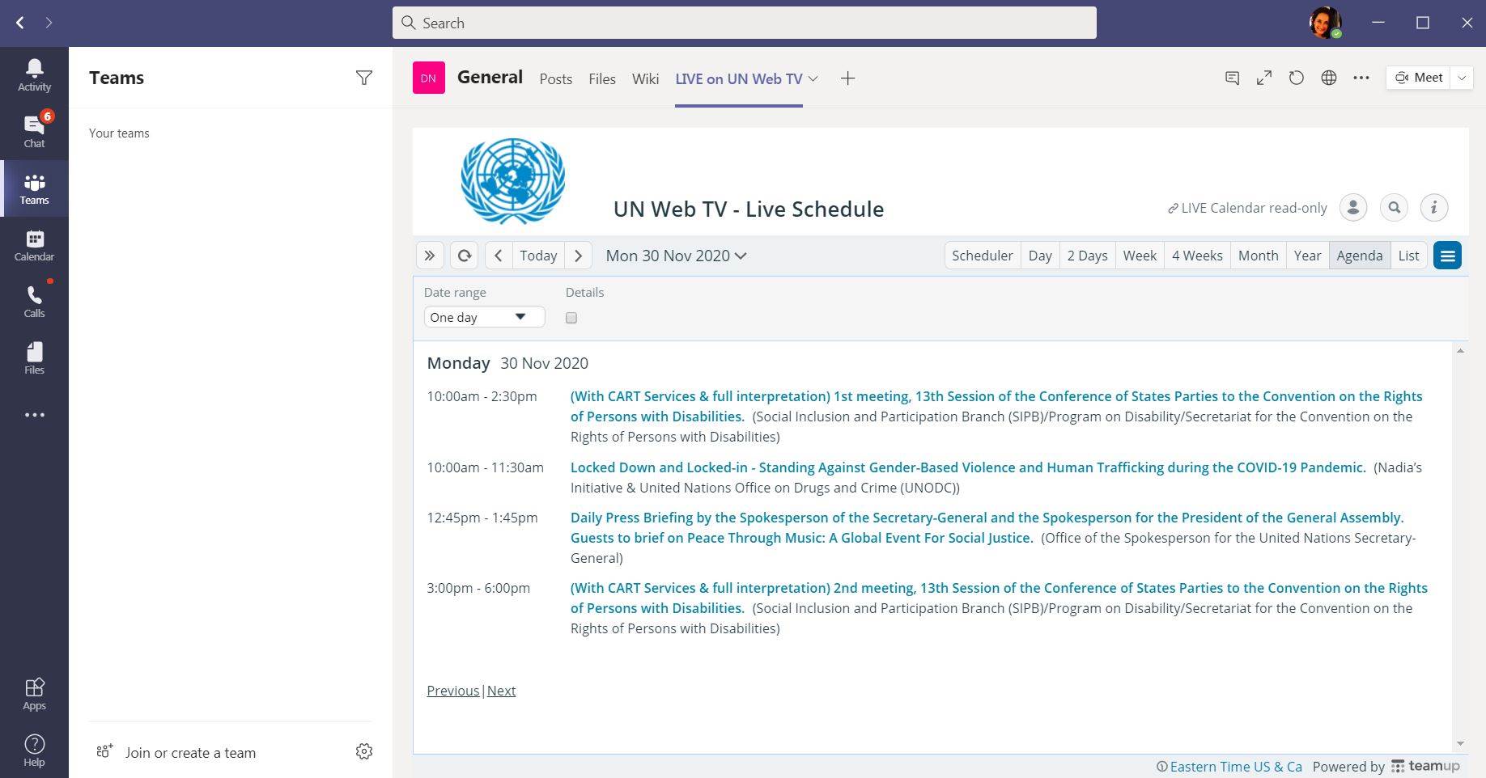Go forward with the navigation arrow
Screen dimensions: 1486x778
pyautogui.click(x=49, y=23)
